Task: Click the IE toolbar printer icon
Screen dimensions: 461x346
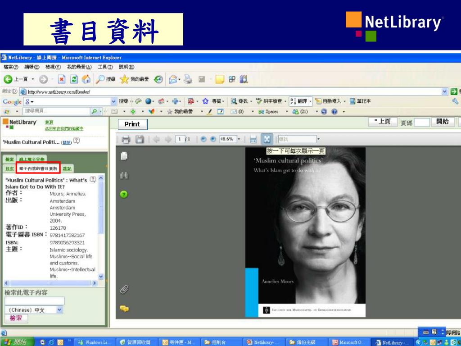Action: (x=188, y=79)
